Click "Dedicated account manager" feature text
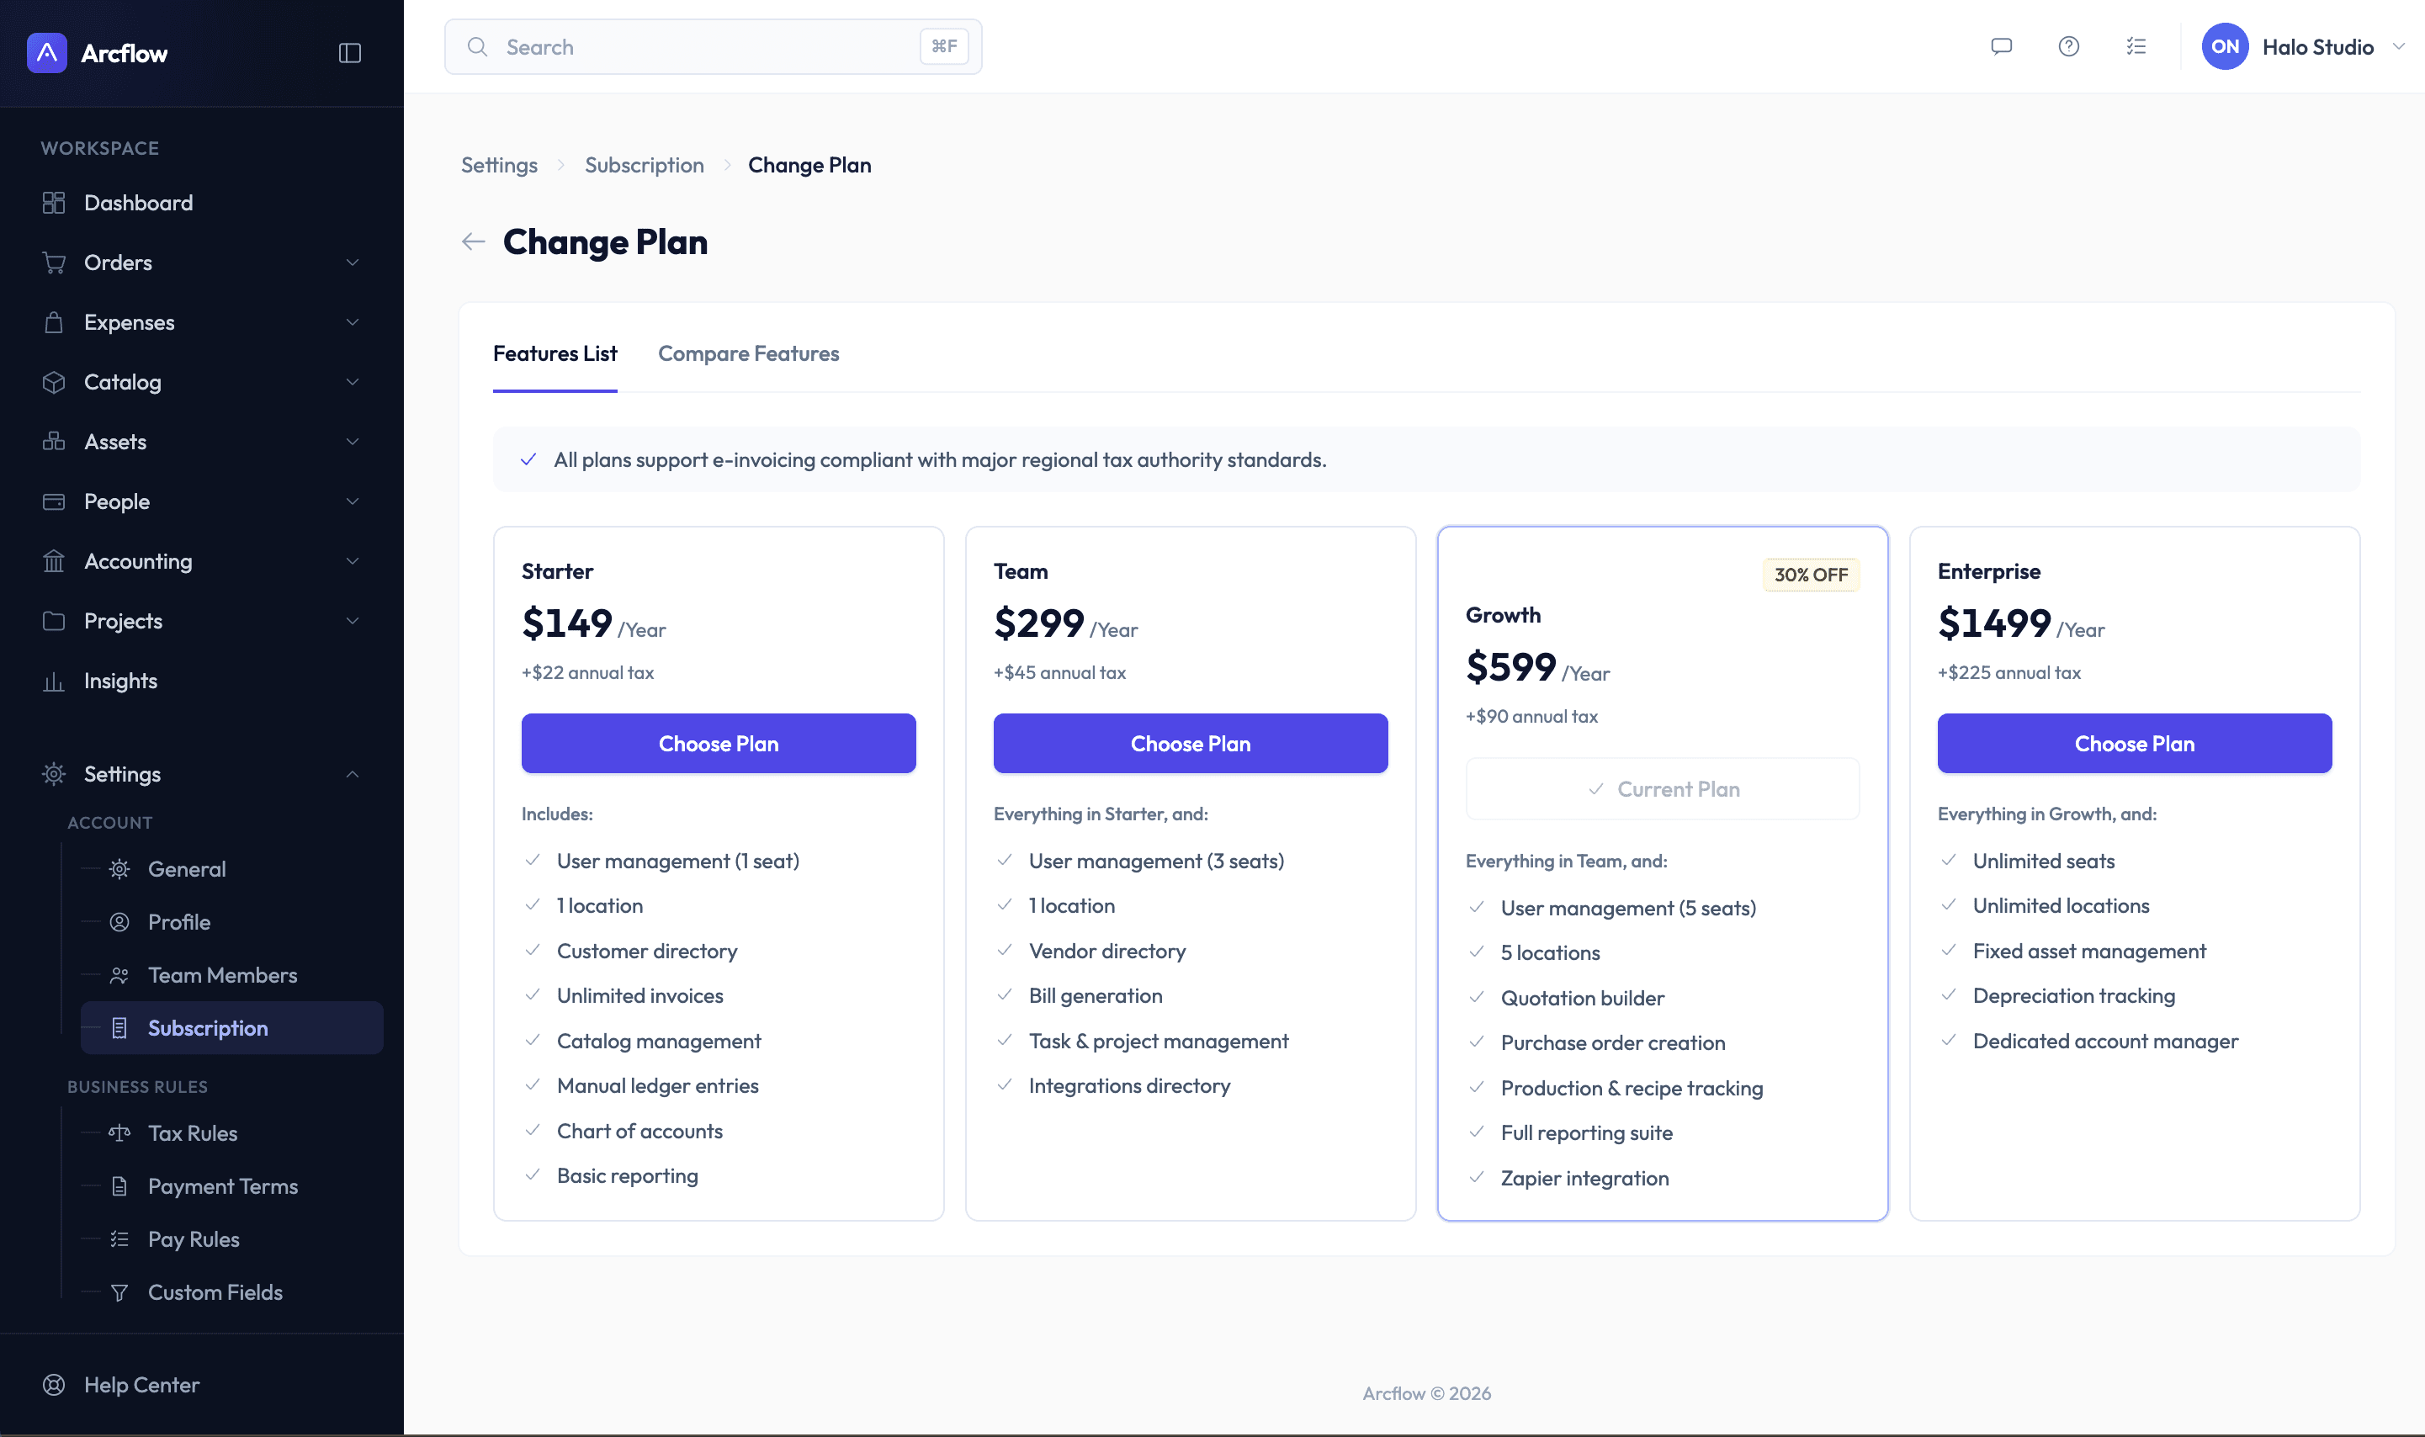Image resolution: width=2425 pixels, height=1437 pixels. (2105, 1041)
